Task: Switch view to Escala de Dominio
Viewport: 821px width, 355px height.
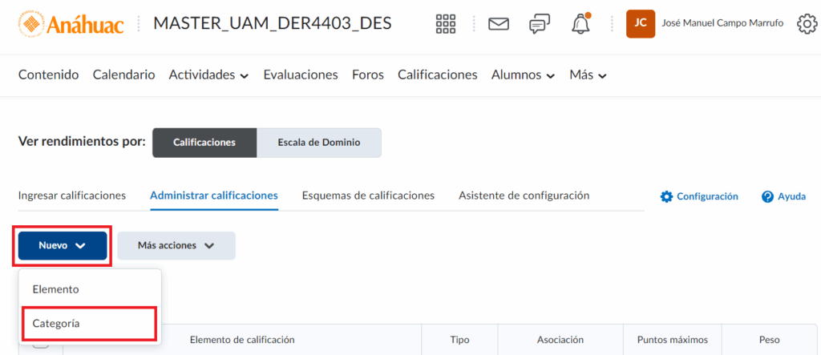Action: [x=318, y=143]
